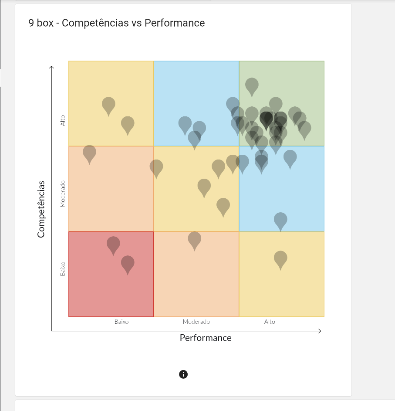395x411 pixels.
Task: Click the black info icon below chart
Action: [183, 374]
